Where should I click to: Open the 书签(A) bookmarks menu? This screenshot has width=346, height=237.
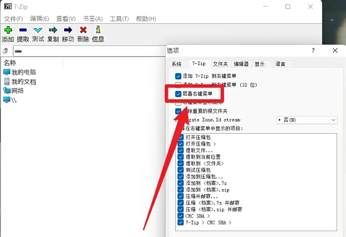93,19
